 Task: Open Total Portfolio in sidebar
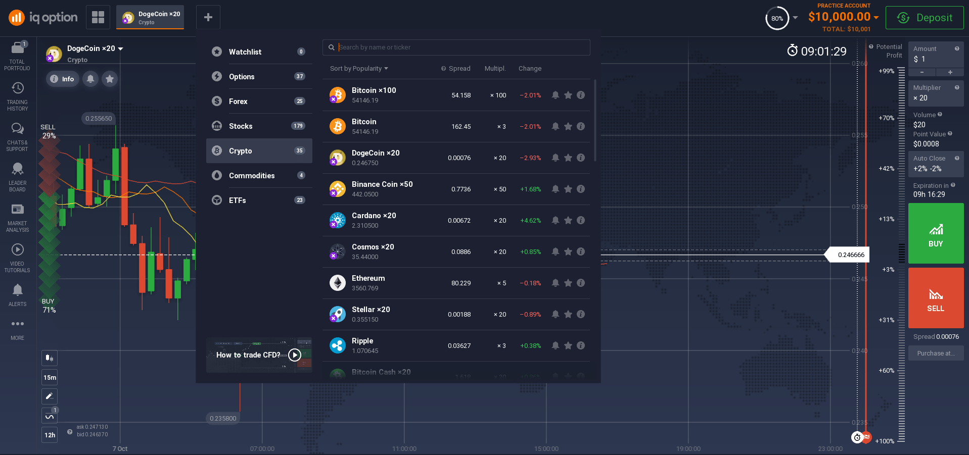tap(17, 57)
